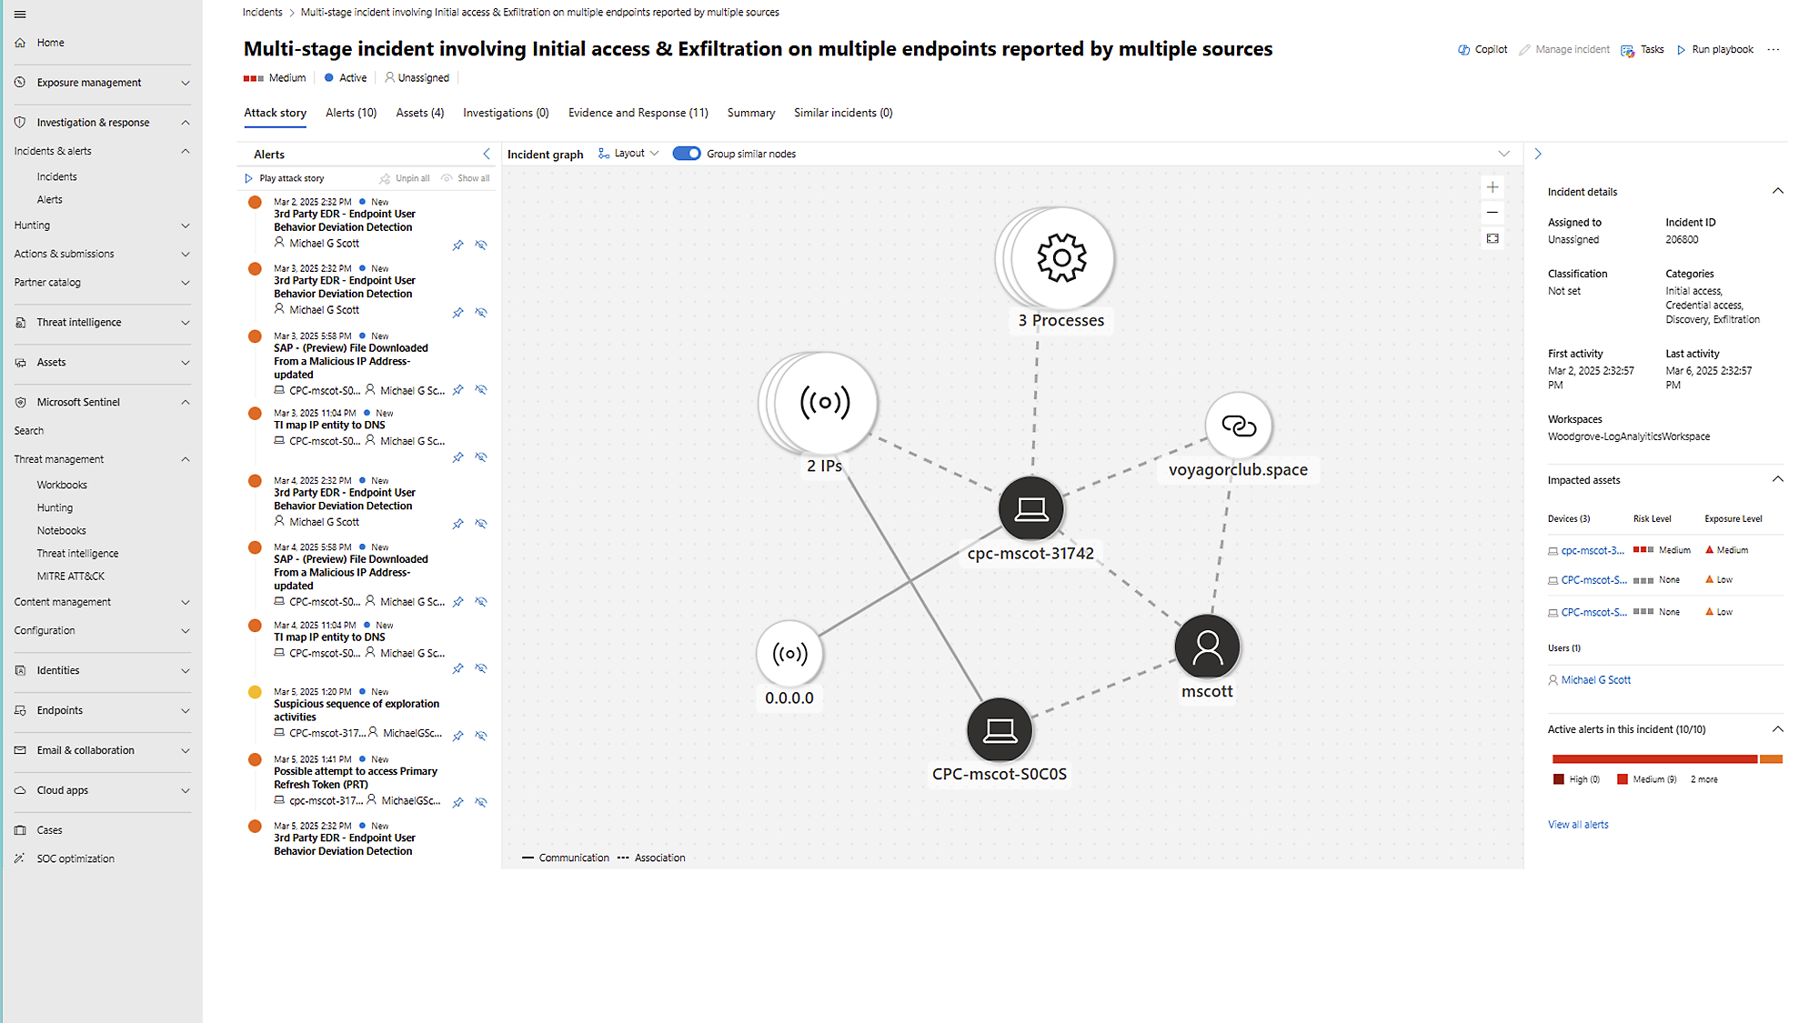Open the hamburger navigation menu icon

click(x=20, y=15)
